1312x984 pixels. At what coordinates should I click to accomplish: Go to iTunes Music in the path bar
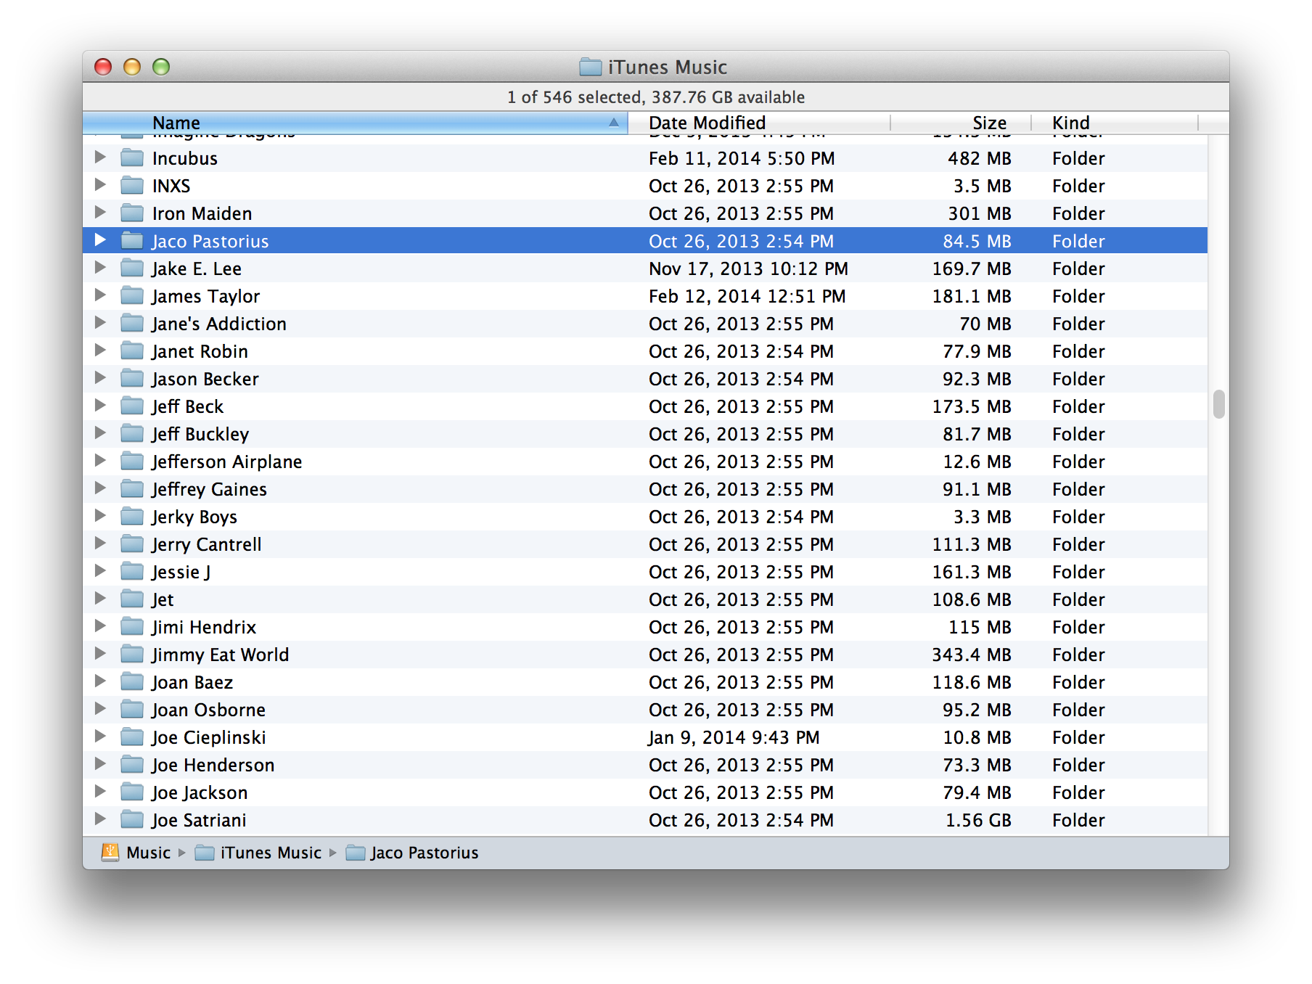pyautogui.click(x=258, y=853)
